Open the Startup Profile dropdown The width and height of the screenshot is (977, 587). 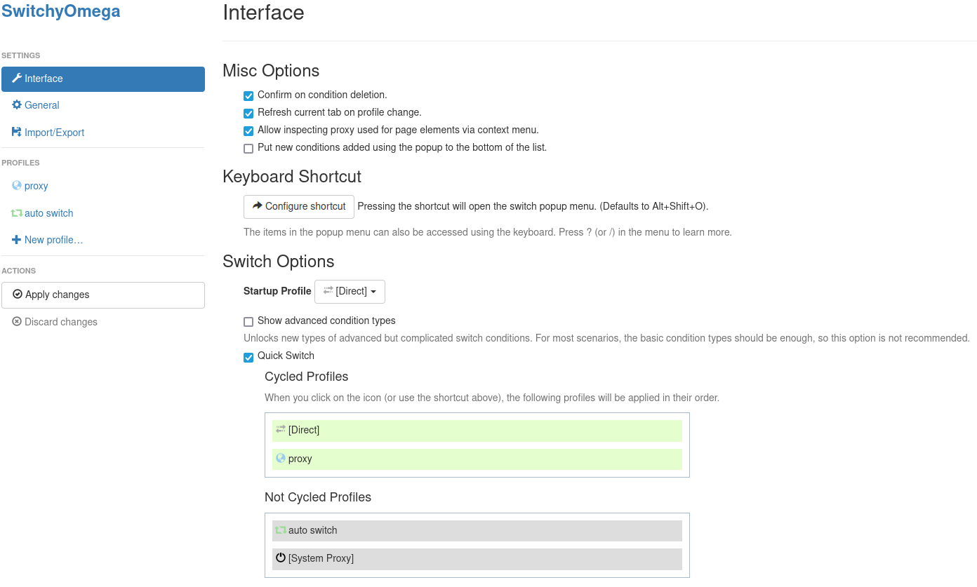coord(350,292)
